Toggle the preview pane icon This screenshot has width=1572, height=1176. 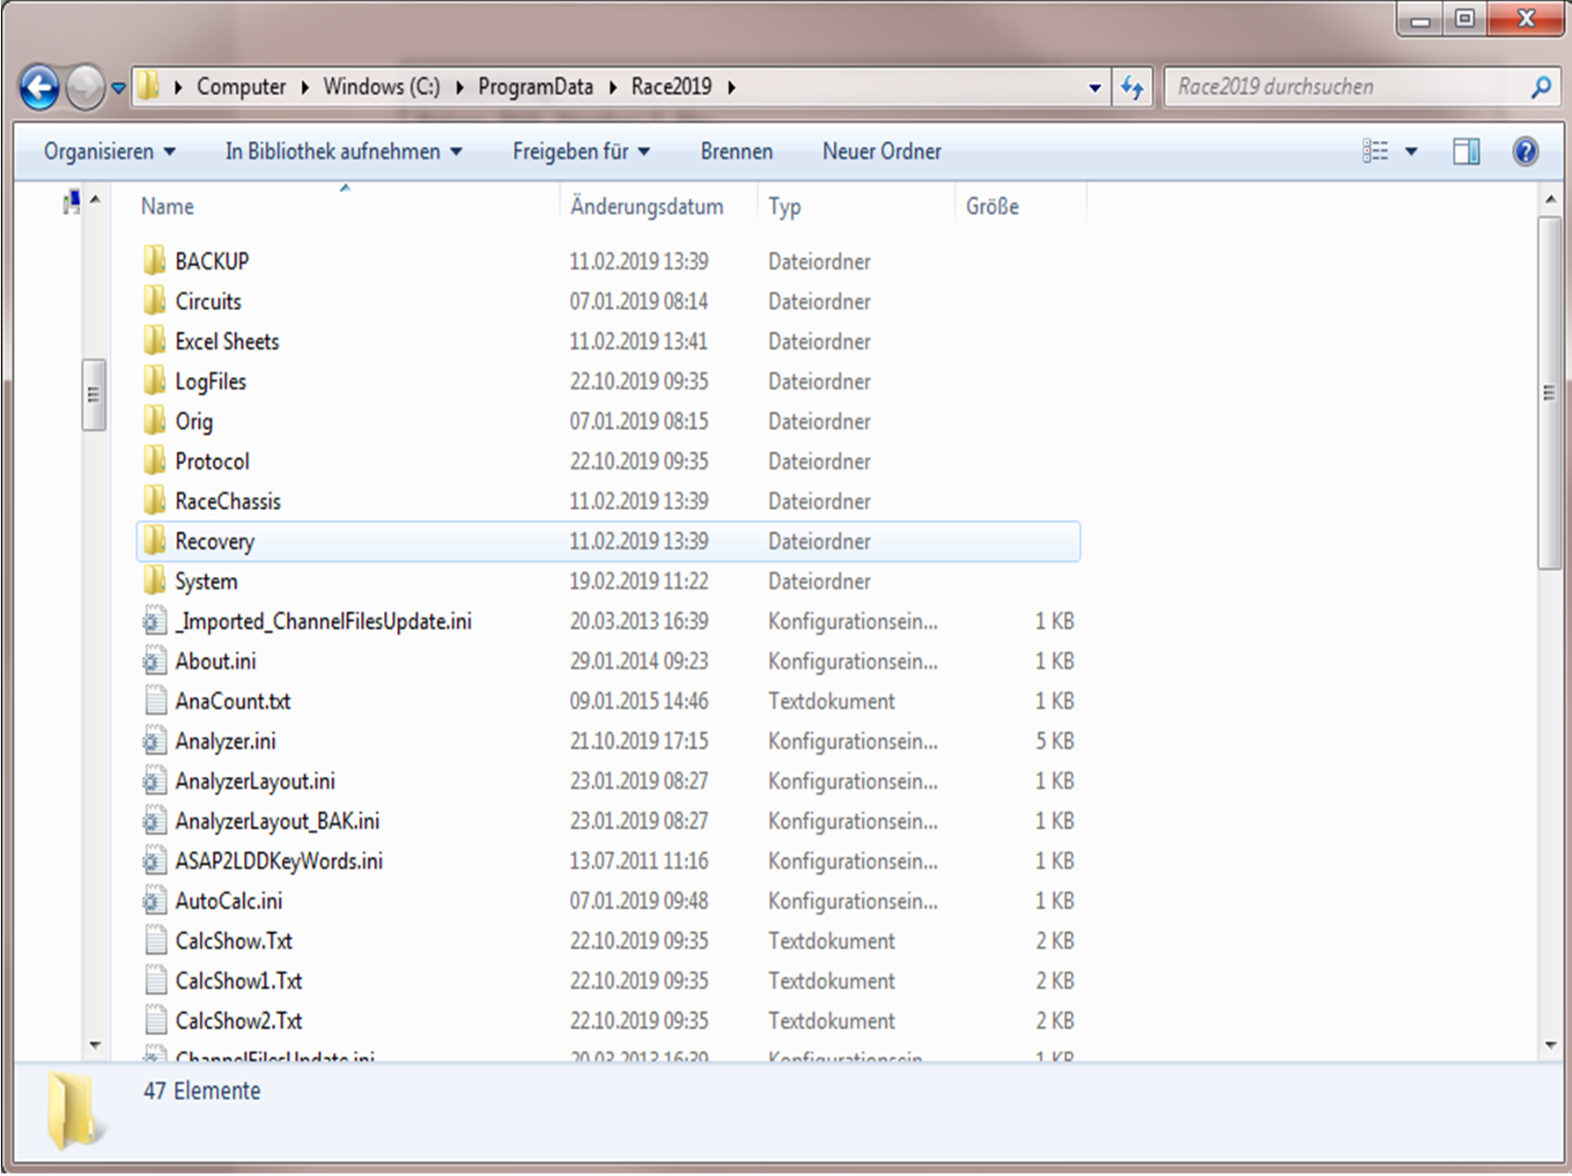pos(1465,152)
